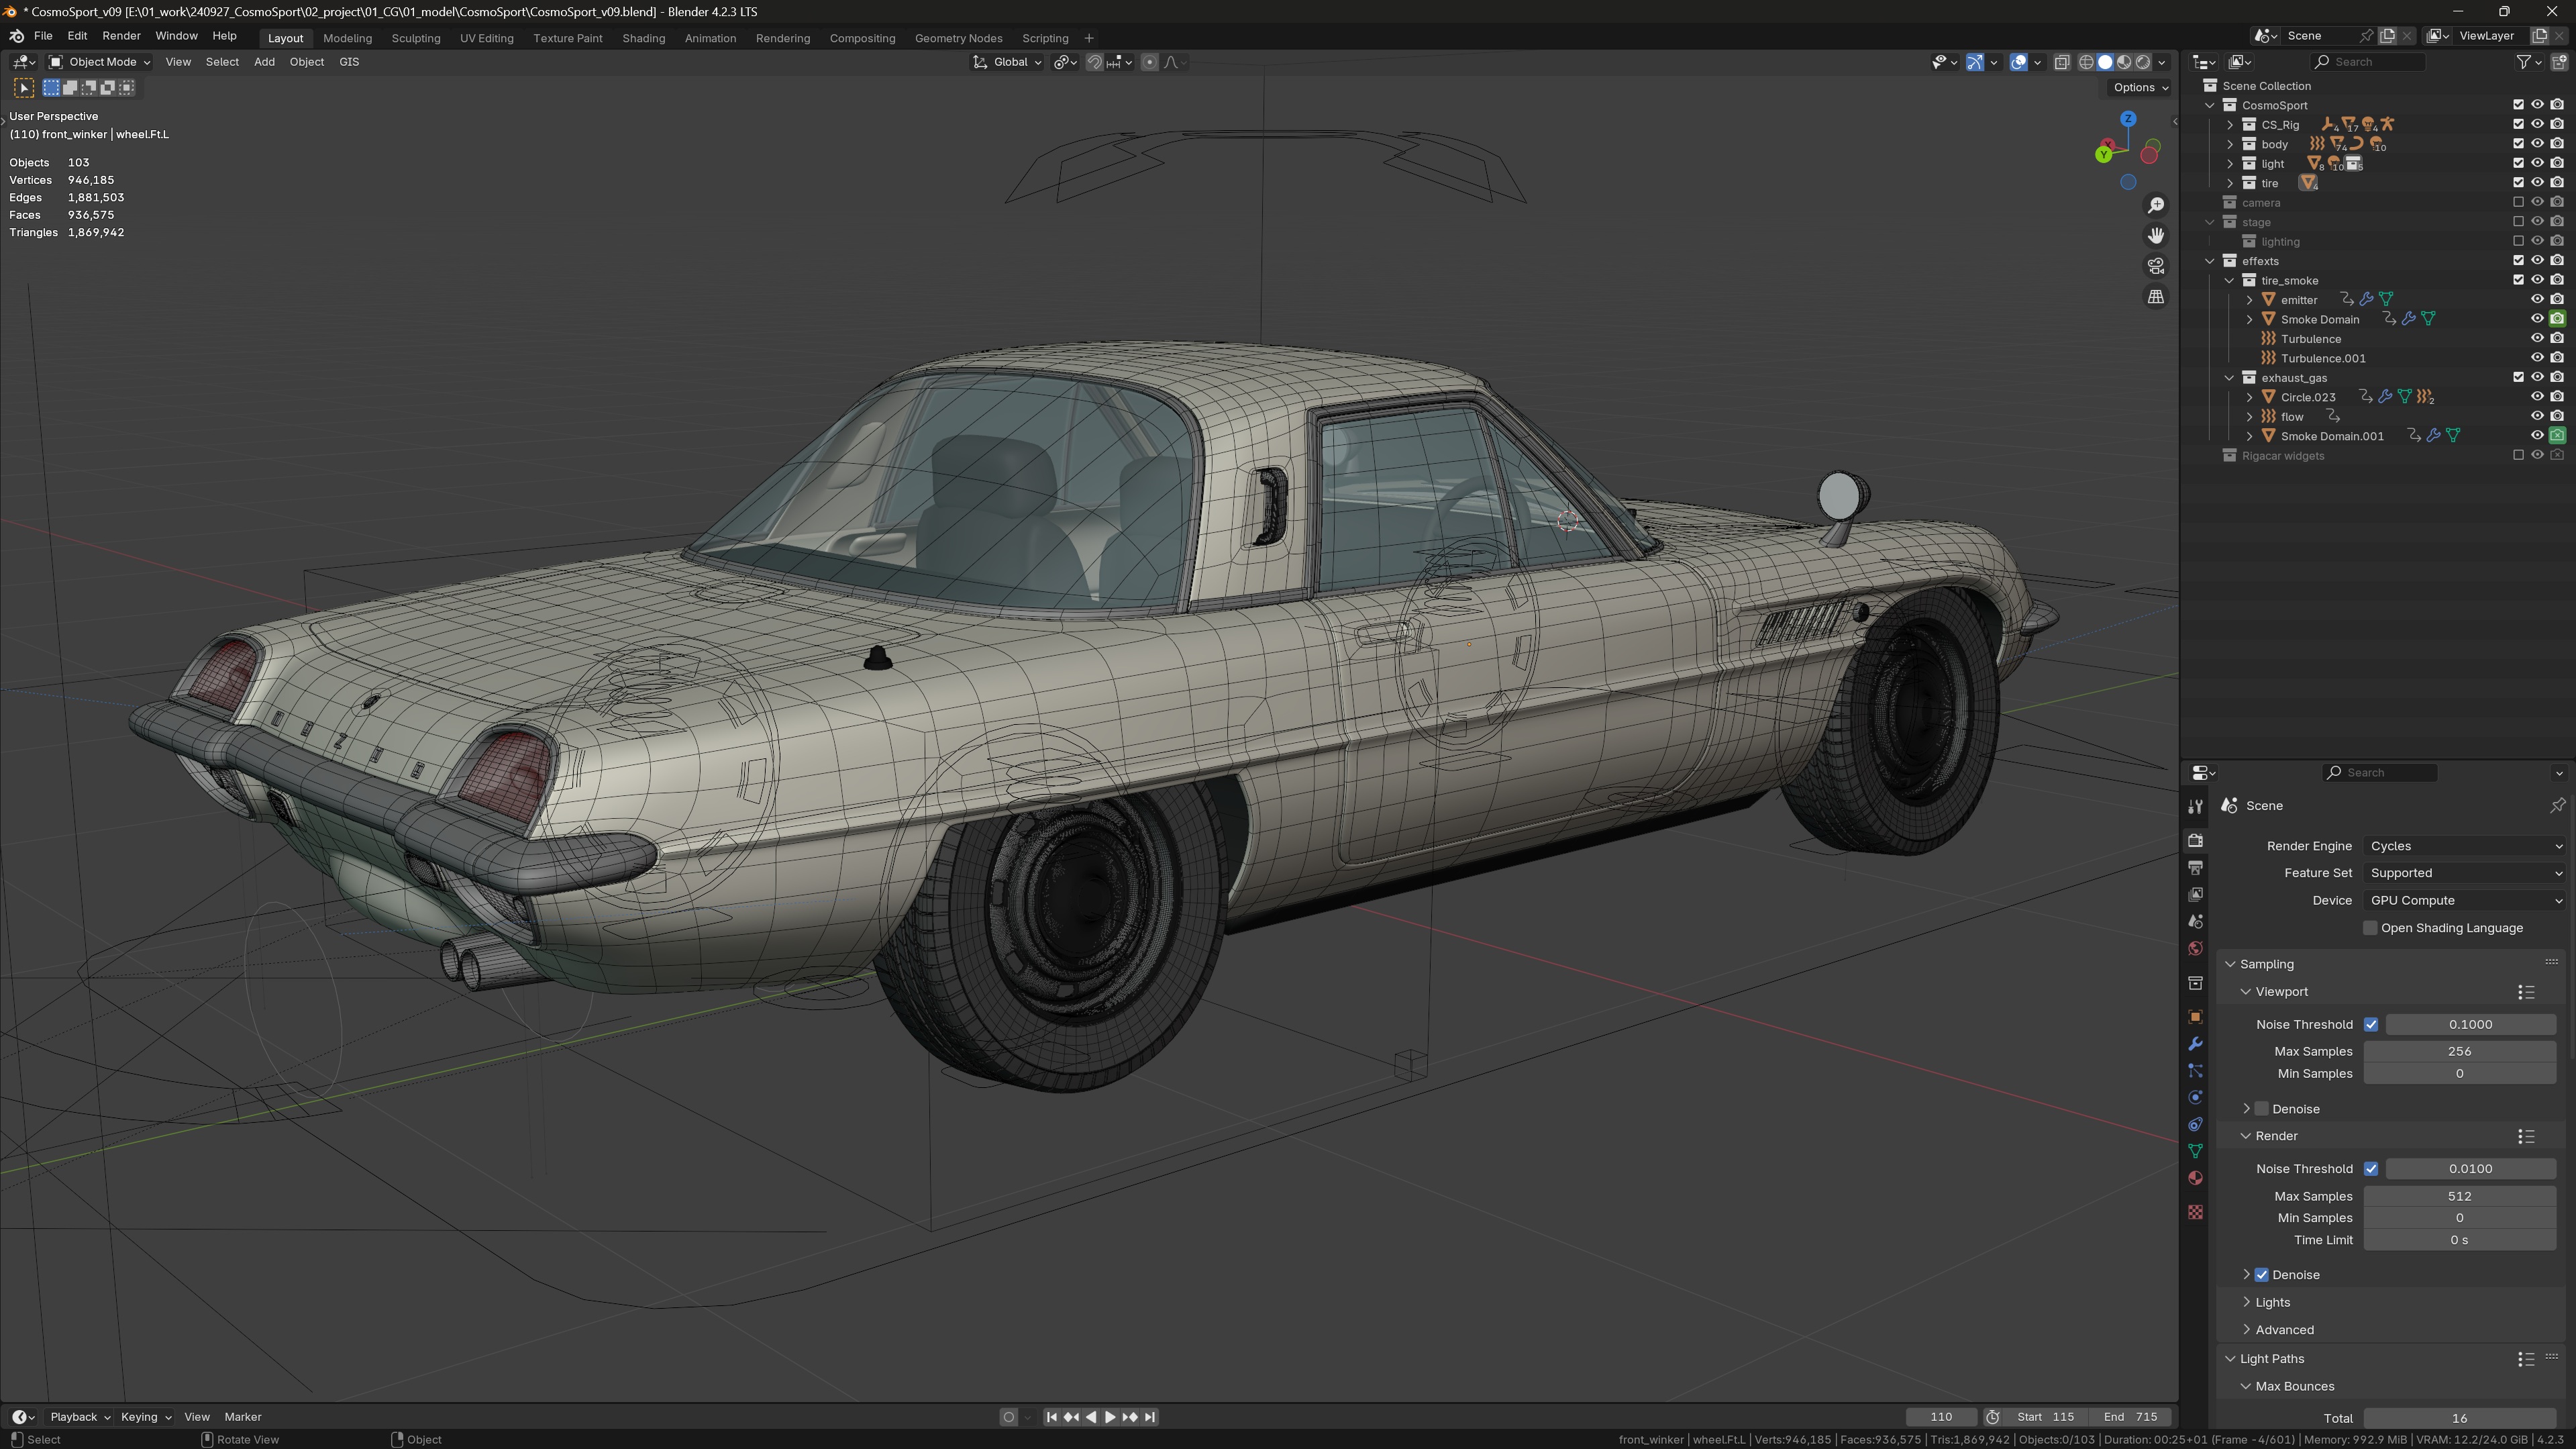Disable the Render Denoise checkbox
This screenshot has width=2576, height=1449.
(x=2262, y=1275)
